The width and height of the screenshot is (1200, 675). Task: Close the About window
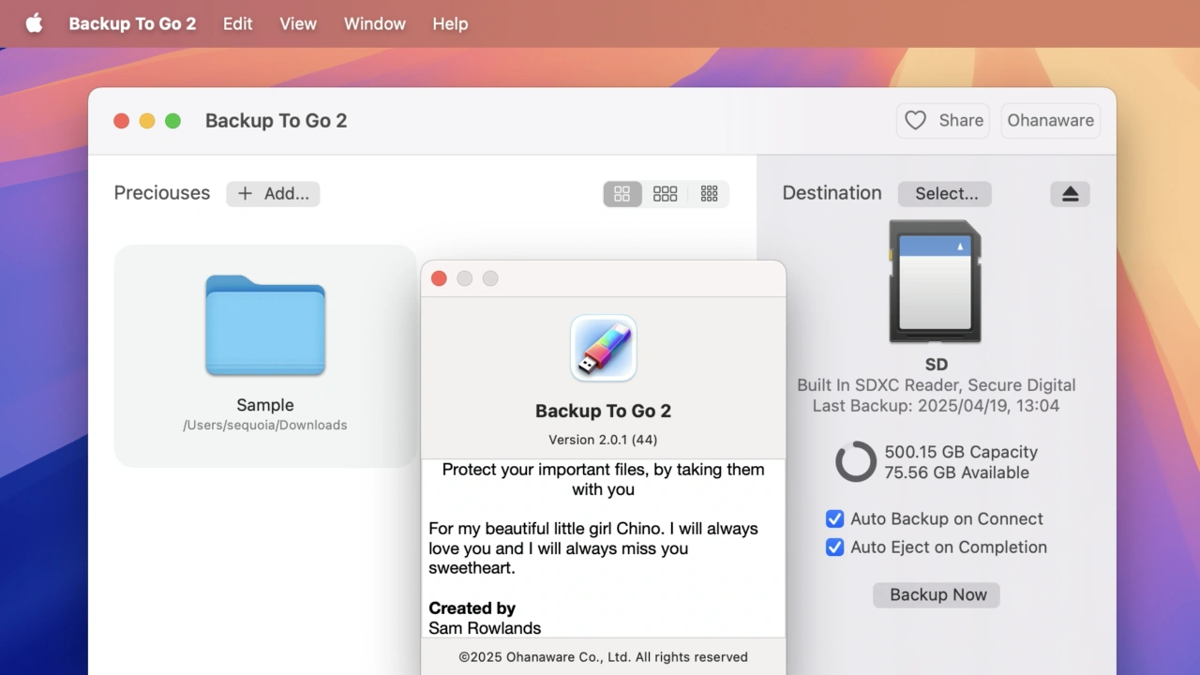coord(439,278)
